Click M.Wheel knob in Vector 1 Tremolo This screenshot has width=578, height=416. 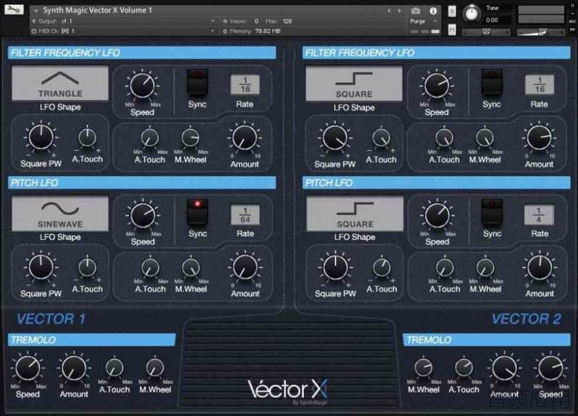pos(155,368)
